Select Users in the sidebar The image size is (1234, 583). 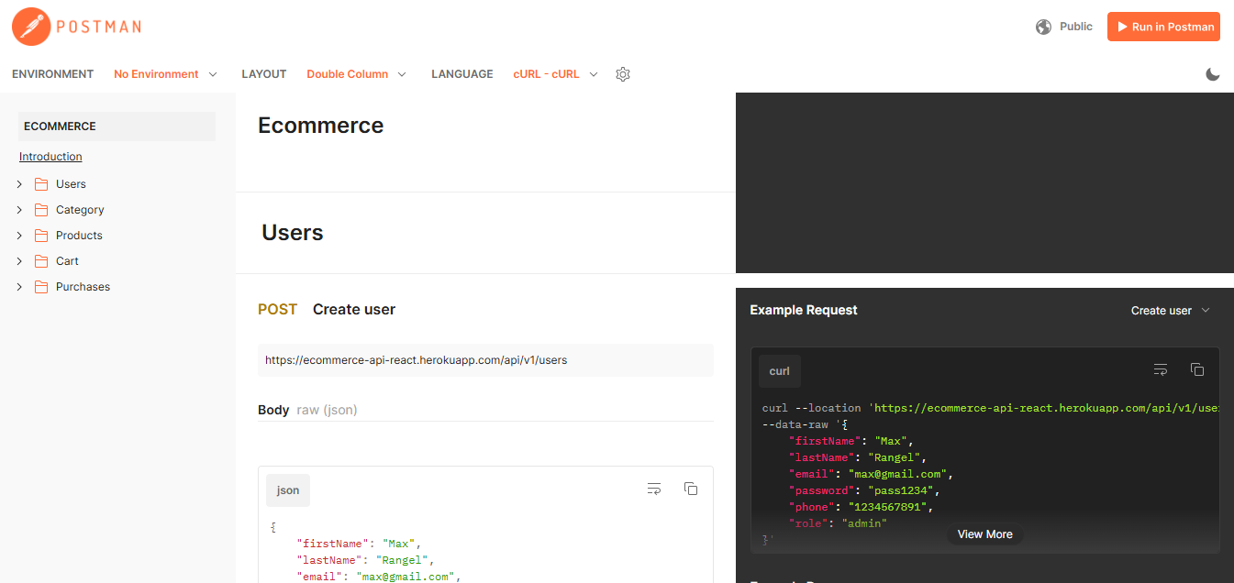click(x=71, y=184)
